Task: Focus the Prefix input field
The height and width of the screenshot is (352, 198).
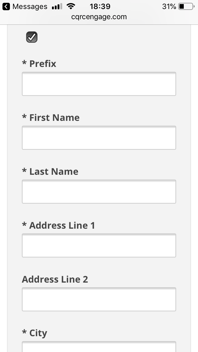Action: click(99, 84)
